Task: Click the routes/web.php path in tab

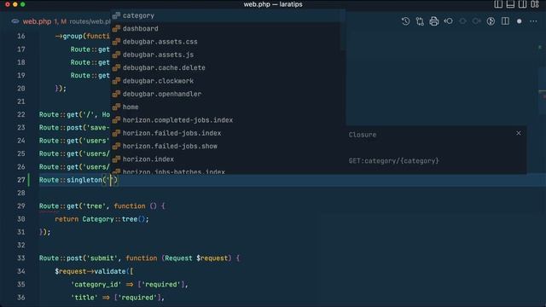Action: pyautogui.click(x=90, y=21)
